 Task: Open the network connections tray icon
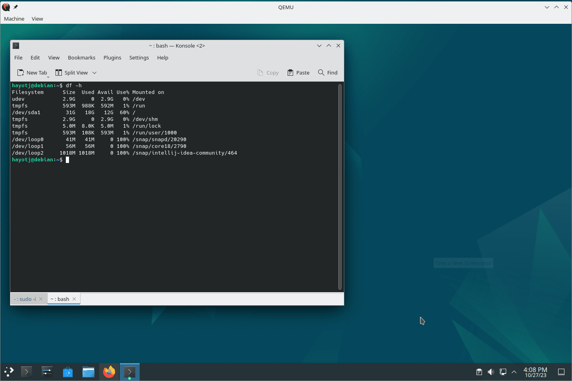tap(503, 372)
